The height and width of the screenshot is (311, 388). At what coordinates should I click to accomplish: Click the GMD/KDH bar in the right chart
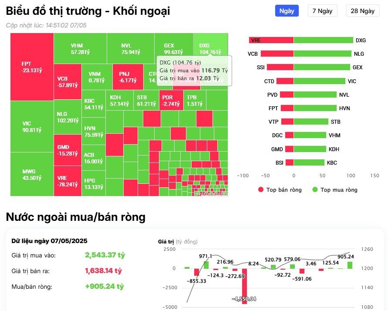[x=305, y=149]
